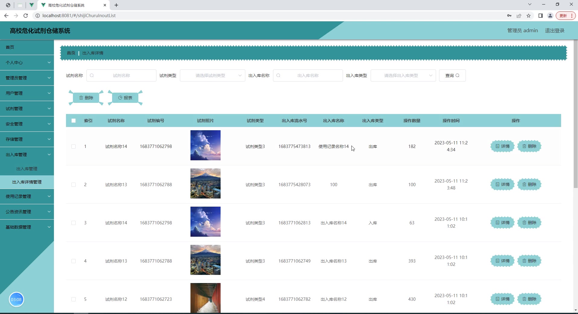Expand the 管理员管理 sidebar menu
Viewport: 578px width, 314px height.
(x=27, y=78)
